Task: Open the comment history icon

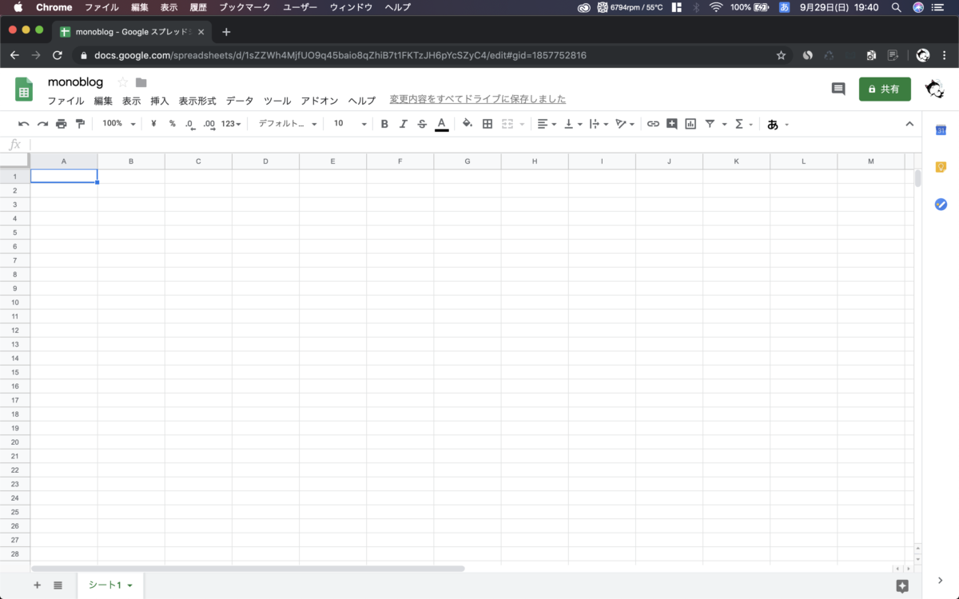Action: click(838, 89)
